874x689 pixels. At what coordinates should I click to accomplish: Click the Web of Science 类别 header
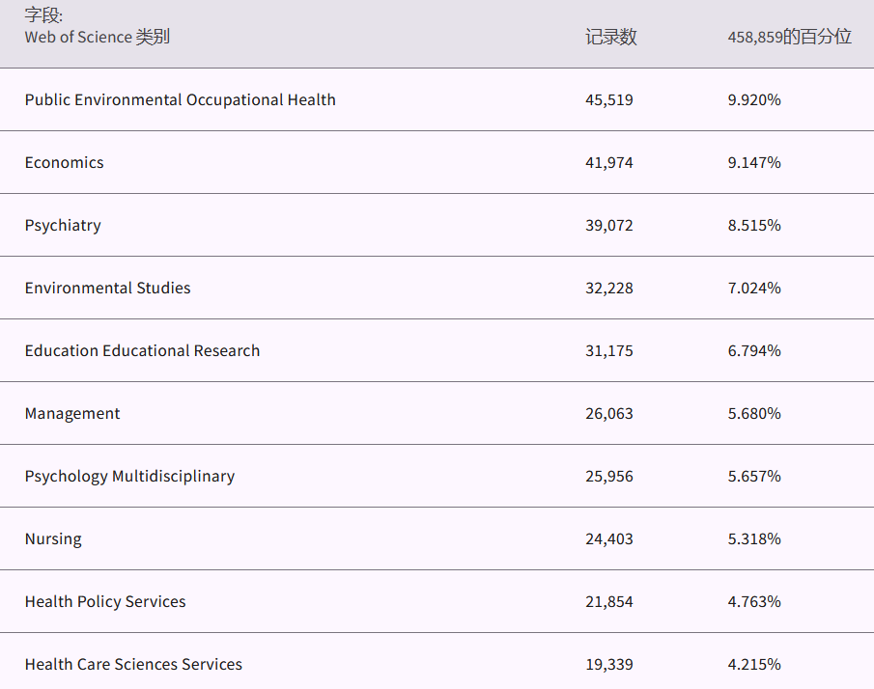click(97, 37)
